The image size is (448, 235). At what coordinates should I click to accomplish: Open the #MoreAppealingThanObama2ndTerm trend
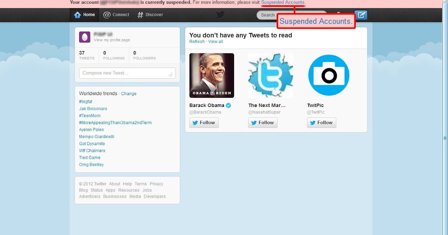115,123
